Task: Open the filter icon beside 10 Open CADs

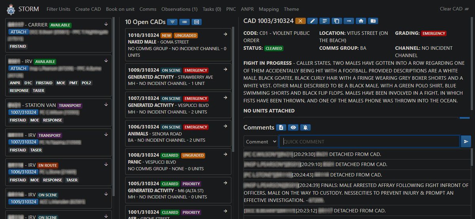Action: click(172, 22)
